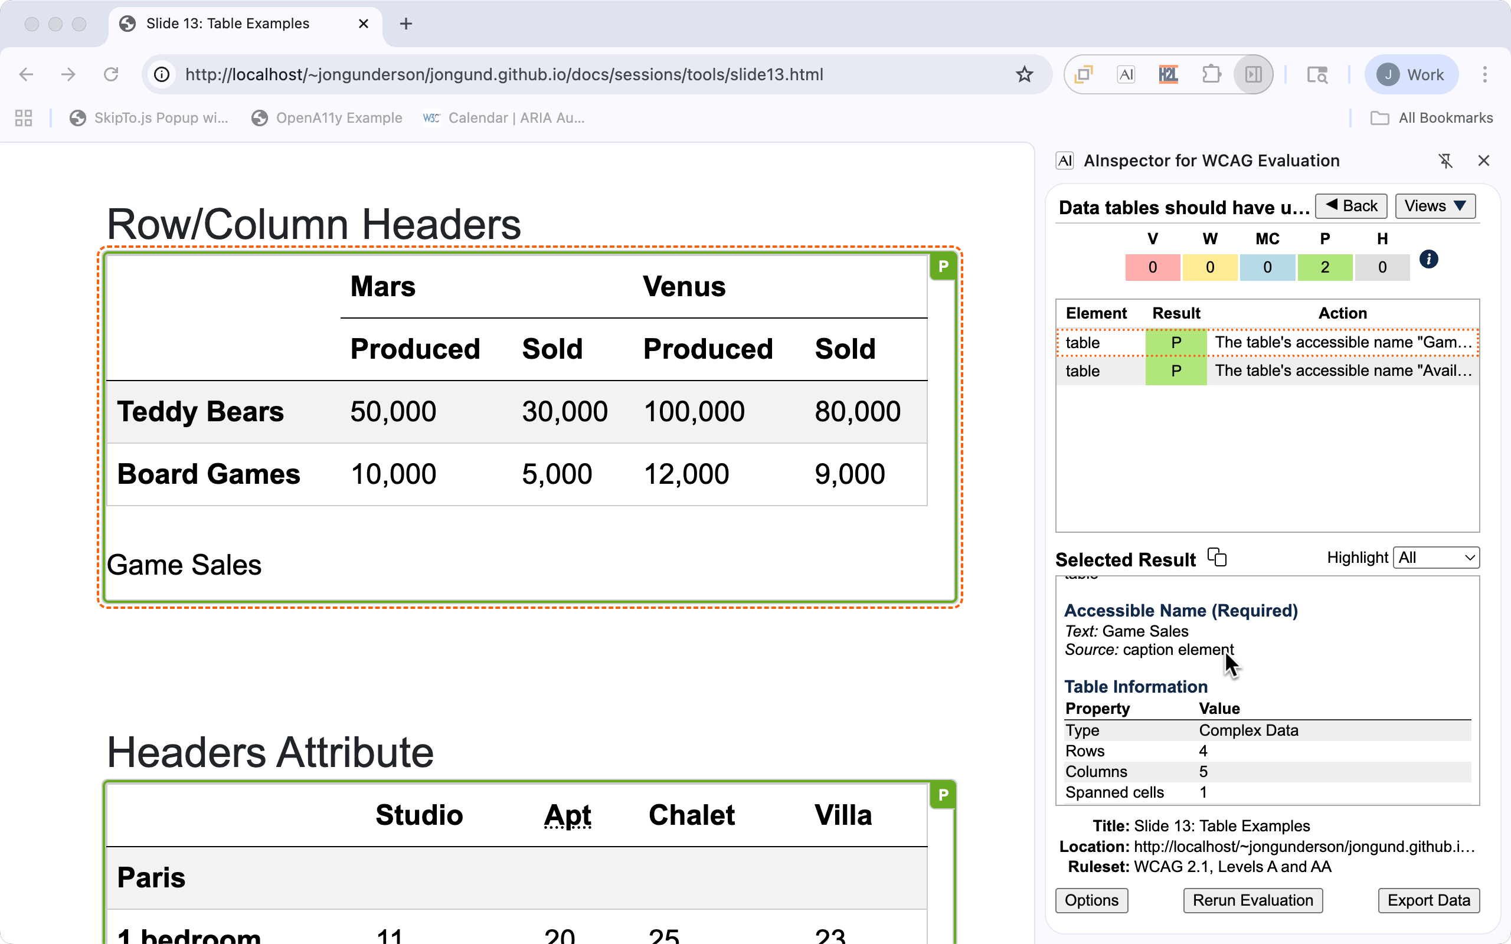The width and height of the screenshot is (1511, 944).
Task: Click the rule information icon
Action: (x=1428, y=259)
